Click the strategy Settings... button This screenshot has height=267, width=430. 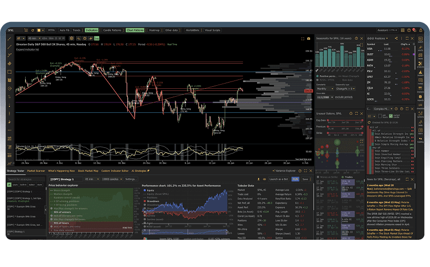click(131, 179)
